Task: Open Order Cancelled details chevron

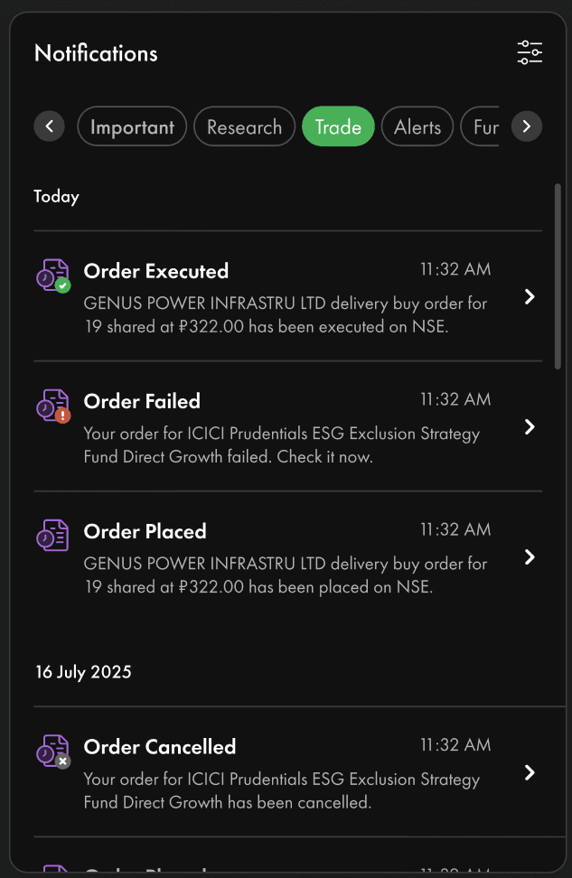Action: pyautogui.click(x=530, y=773)
